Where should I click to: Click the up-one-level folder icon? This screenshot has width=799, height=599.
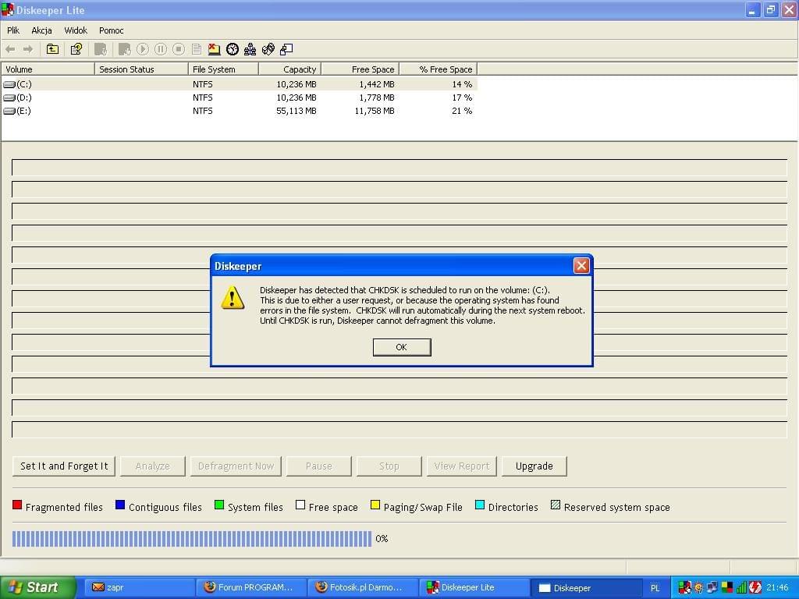click(52, 49)
